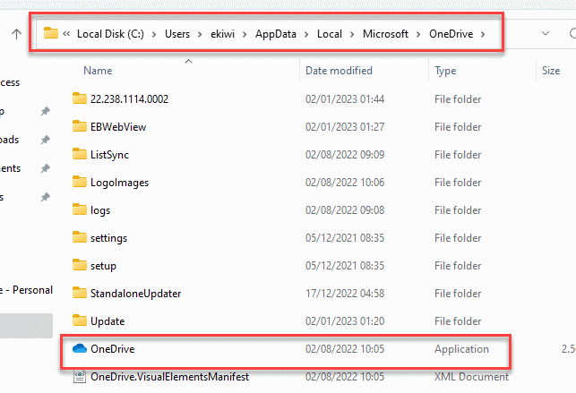Click the logs folder name
Screen dimensions: 576x393
coord(100,210)
